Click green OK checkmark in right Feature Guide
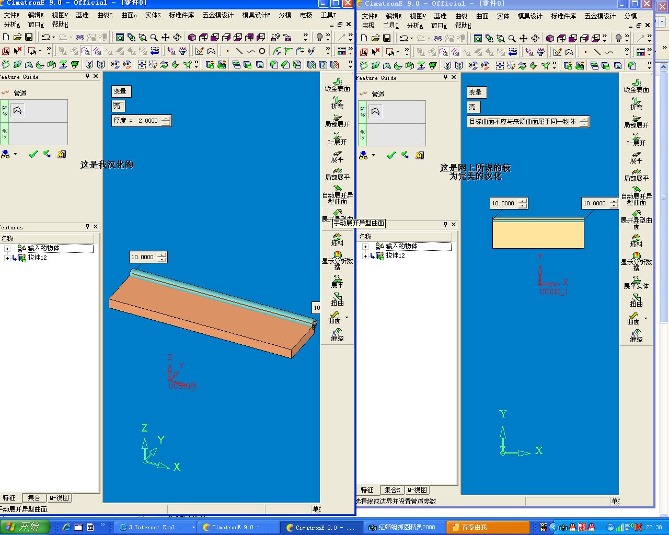This screenshot has width=669, height=535. [x=391, y=155]
